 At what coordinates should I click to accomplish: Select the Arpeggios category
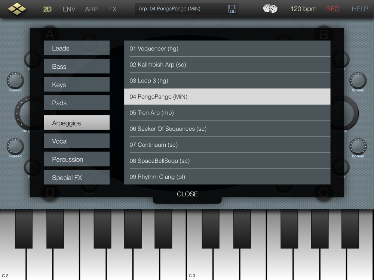(77, 123)
